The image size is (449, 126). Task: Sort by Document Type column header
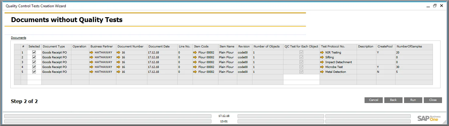point(56,47)
